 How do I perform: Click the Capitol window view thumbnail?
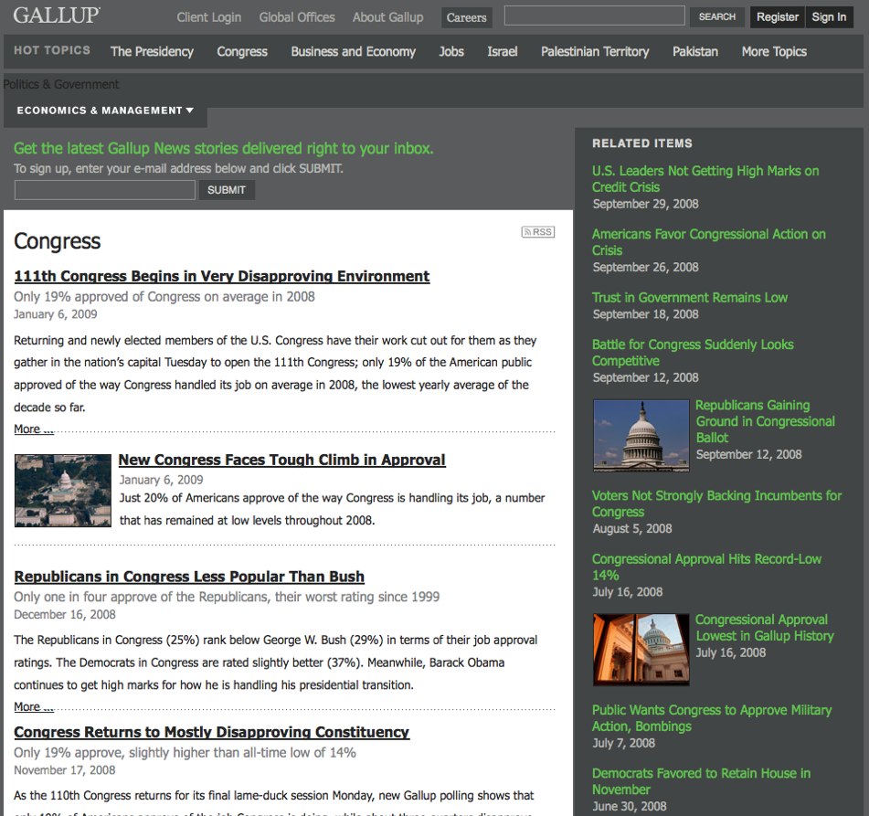coord(641,650)
